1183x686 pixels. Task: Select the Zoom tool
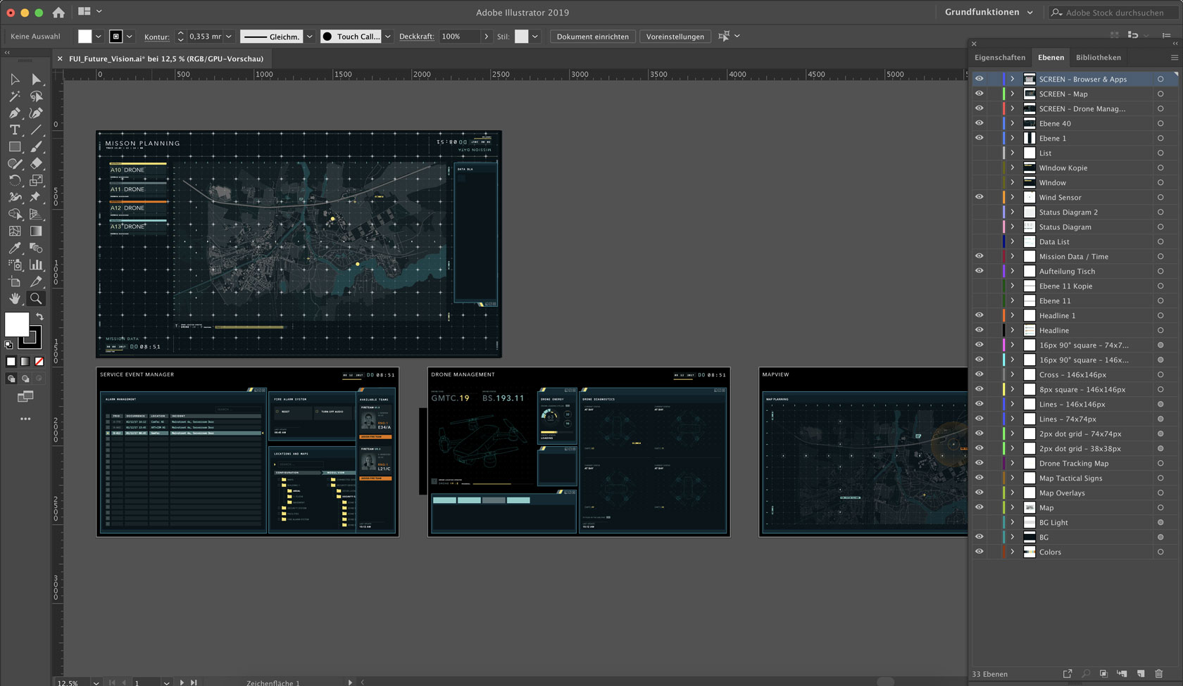click(36, 299)
